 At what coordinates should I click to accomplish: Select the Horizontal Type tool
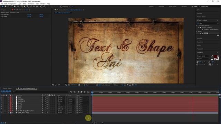click(x=27, y=7)
